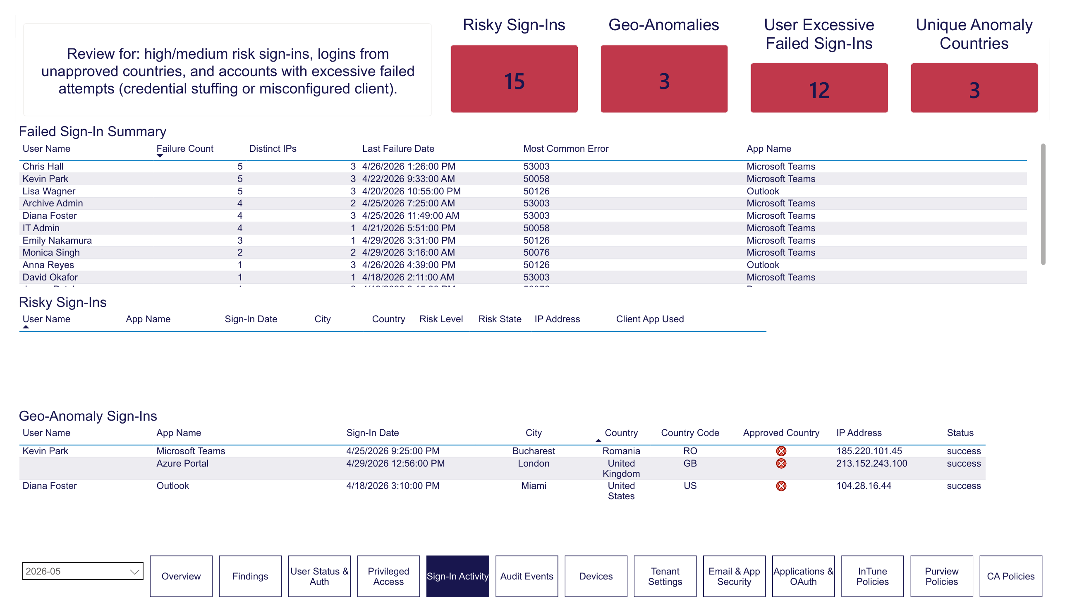Image resolution: width=1065 pixels, height=613 pixels.
Task: Navigate to Audit Events
Action: (527, 576)
